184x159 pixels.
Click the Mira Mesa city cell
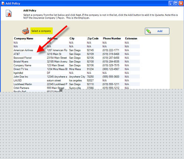coord(75,69)
